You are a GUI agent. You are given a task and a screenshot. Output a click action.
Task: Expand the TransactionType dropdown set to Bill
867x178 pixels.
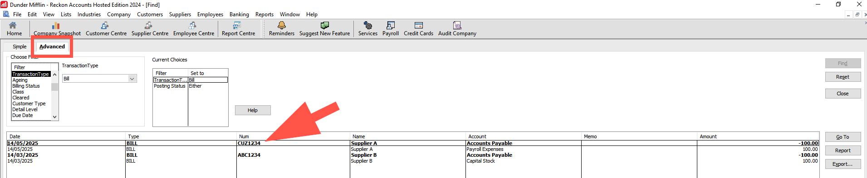pyautogui.click(x=132, y=79)
